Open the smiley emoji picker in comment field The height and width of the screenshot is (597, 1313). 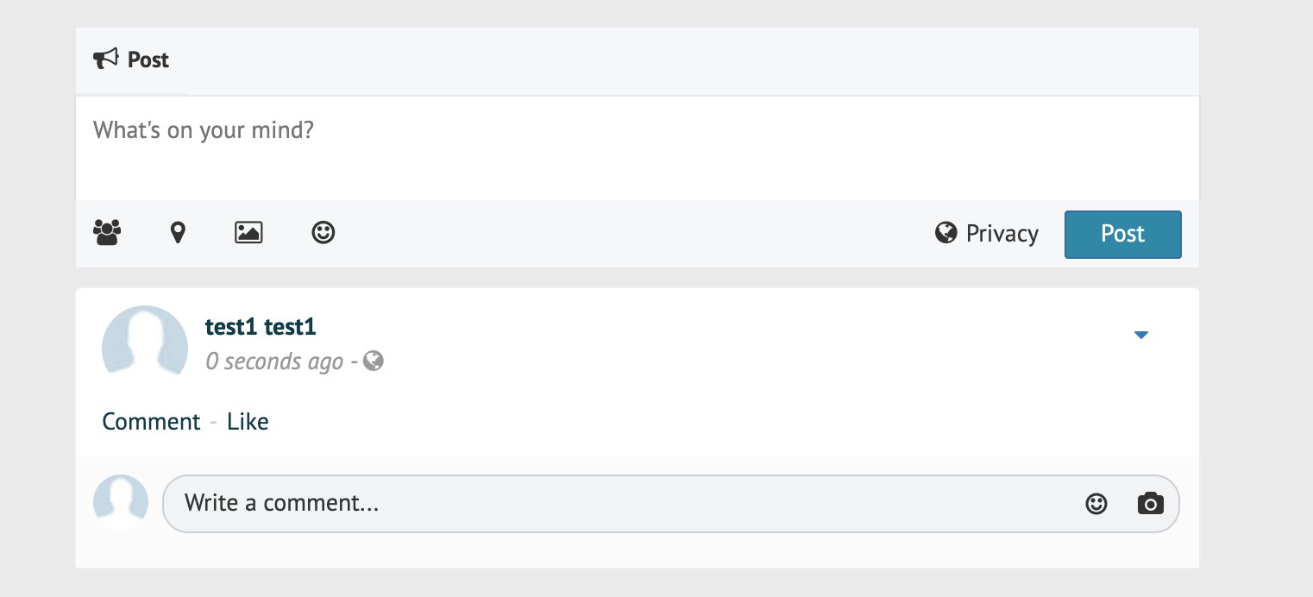pos(1096,504)
